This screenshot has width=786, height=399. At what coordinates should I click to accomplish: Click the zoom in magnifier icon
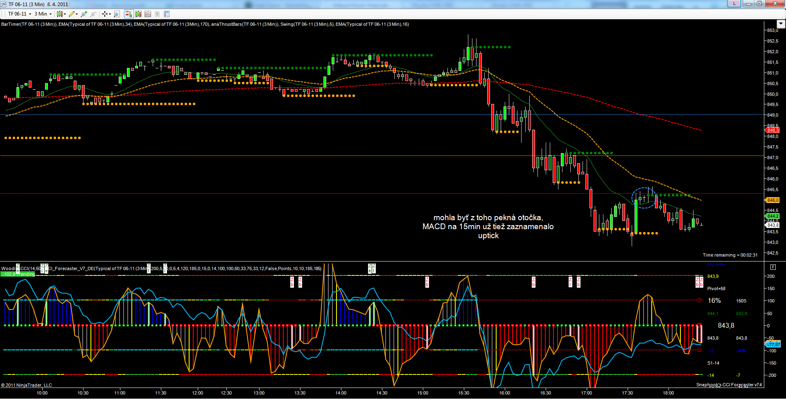84,14
